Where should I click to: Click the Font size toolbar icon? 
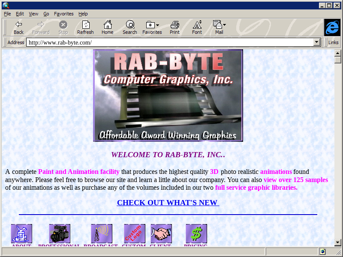pyautogui.click(x=197, y=27)
